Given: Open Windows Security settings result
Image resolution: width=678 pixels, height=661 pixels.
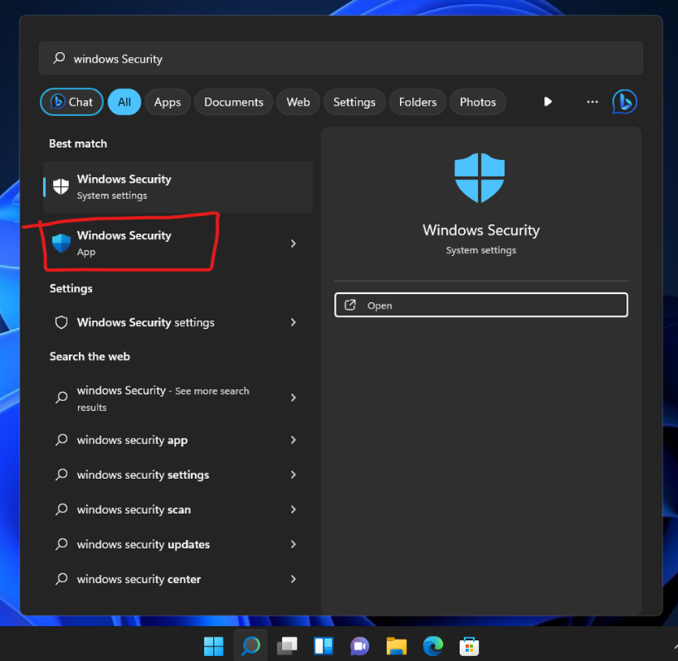Looking at the screenshot, I should (178, 322).
